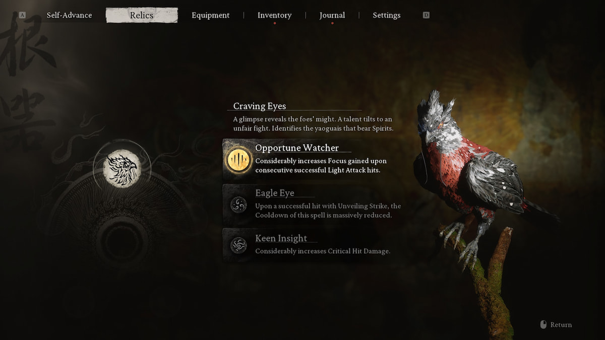605x340 pixels.
Task: Open the Settings tab
Action: [x=387, y=15]
